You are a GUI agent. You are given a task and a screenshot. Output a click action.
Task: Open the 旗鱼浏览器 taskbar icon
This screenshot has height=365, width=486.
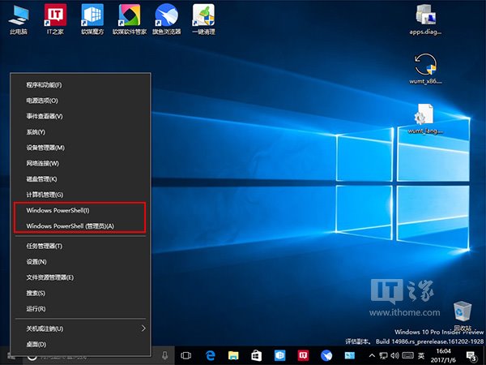pyautogui.click(x=326, y=355)
